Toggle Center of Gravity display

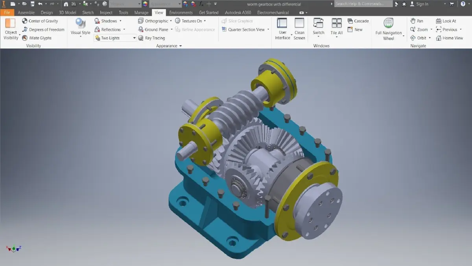(40, 21)
